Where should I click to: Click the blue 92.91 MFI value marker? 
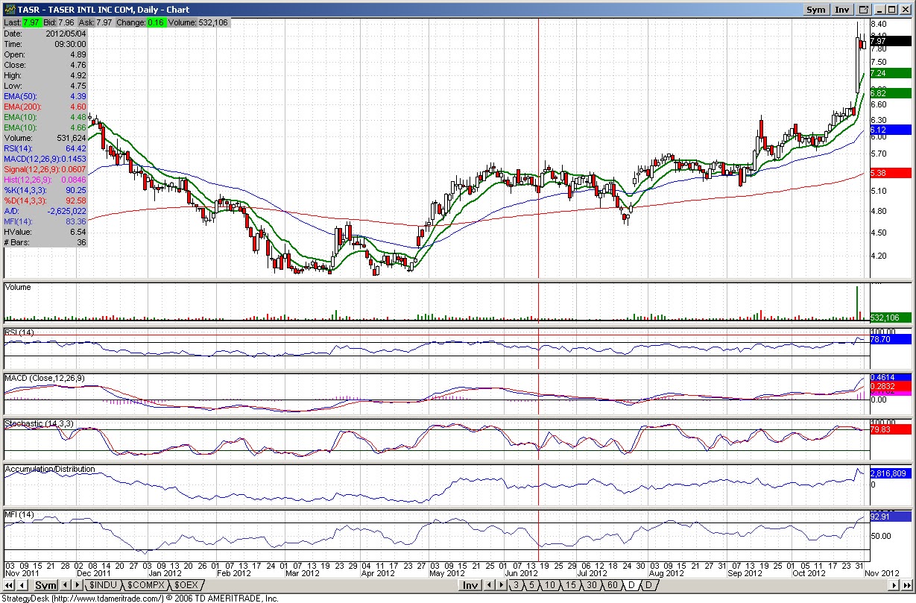[x=891, y=516]
